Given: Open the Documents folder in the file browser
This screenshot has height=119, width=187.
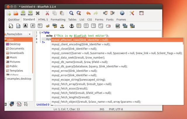Looking at the screenshot, I should click(15, 48).
